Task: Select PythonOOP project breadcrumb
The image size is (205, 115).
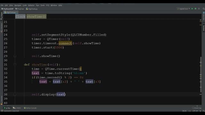Action: coord(7,9)
